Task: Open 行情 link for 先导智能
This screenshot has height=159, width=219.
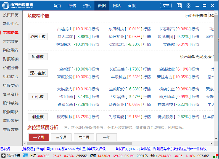Action: tap(147, 117)
